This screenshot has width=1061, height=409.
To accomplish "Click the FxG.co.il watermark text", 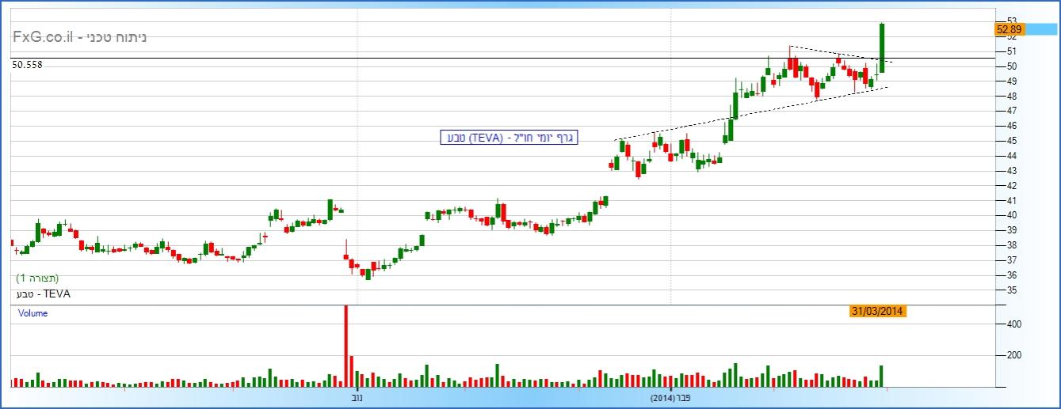I will click(79, 37).
